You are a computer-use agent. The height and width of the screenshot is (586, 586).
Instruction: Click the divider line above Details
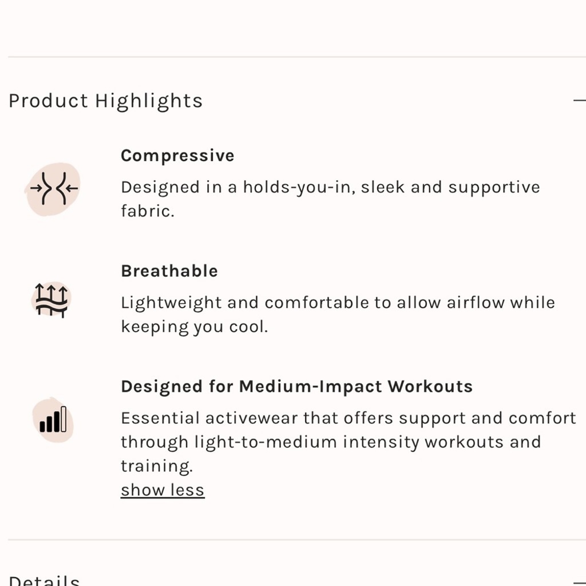click(297, 540)
